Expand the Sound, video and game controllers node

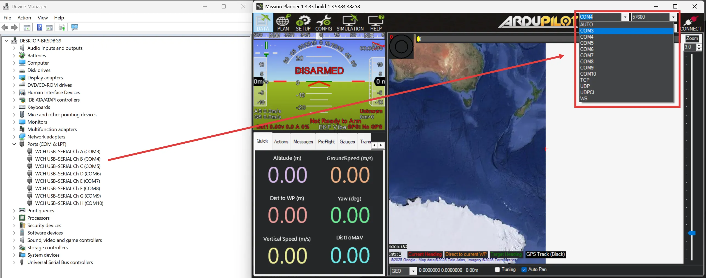[x=14, y=240]
